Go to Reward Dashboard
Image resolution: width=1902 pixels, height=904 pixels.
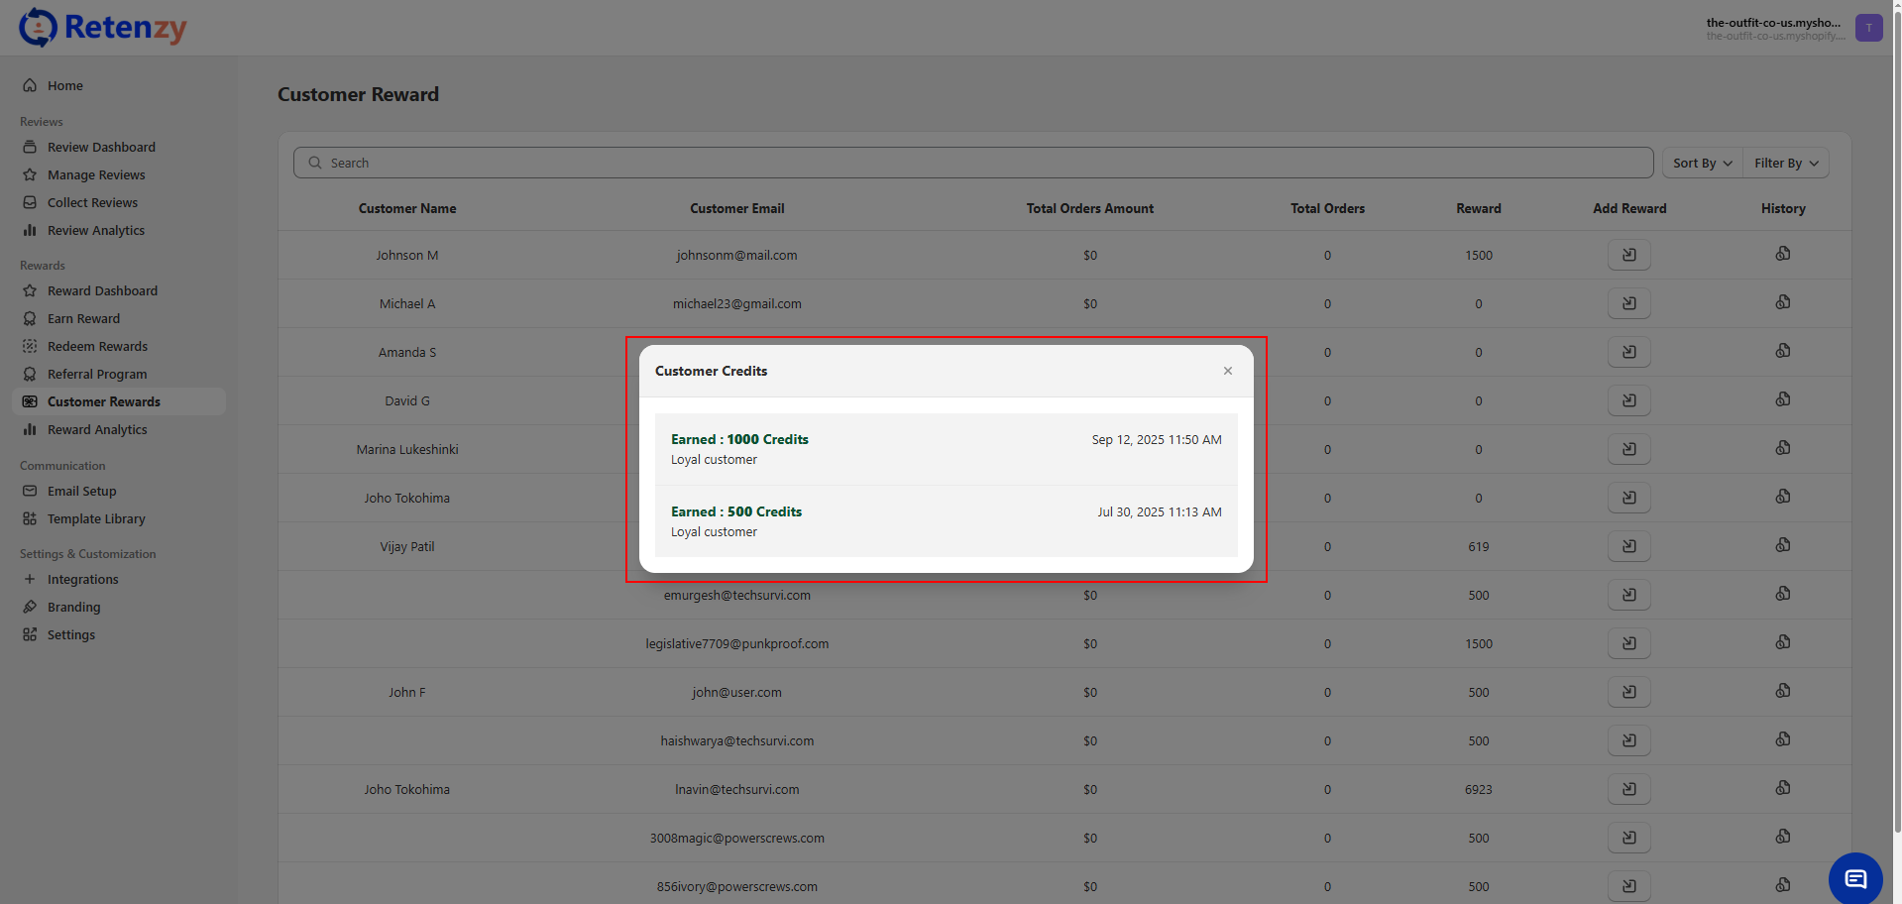102,291
